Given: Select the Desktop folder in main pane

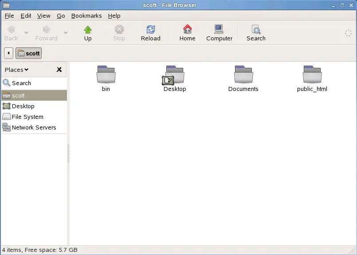Looking at the screenshot, I should coord(175,75).
